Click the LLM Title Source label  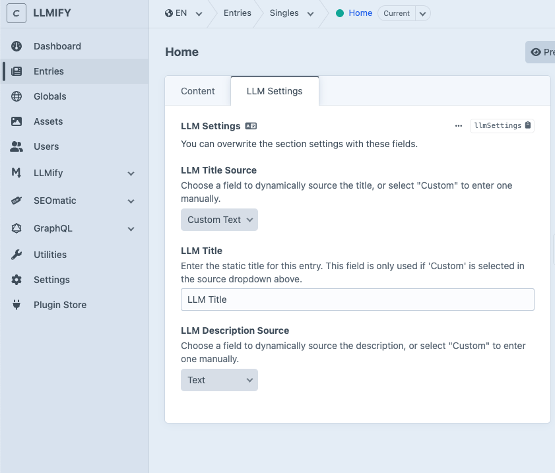pos(218,170)
